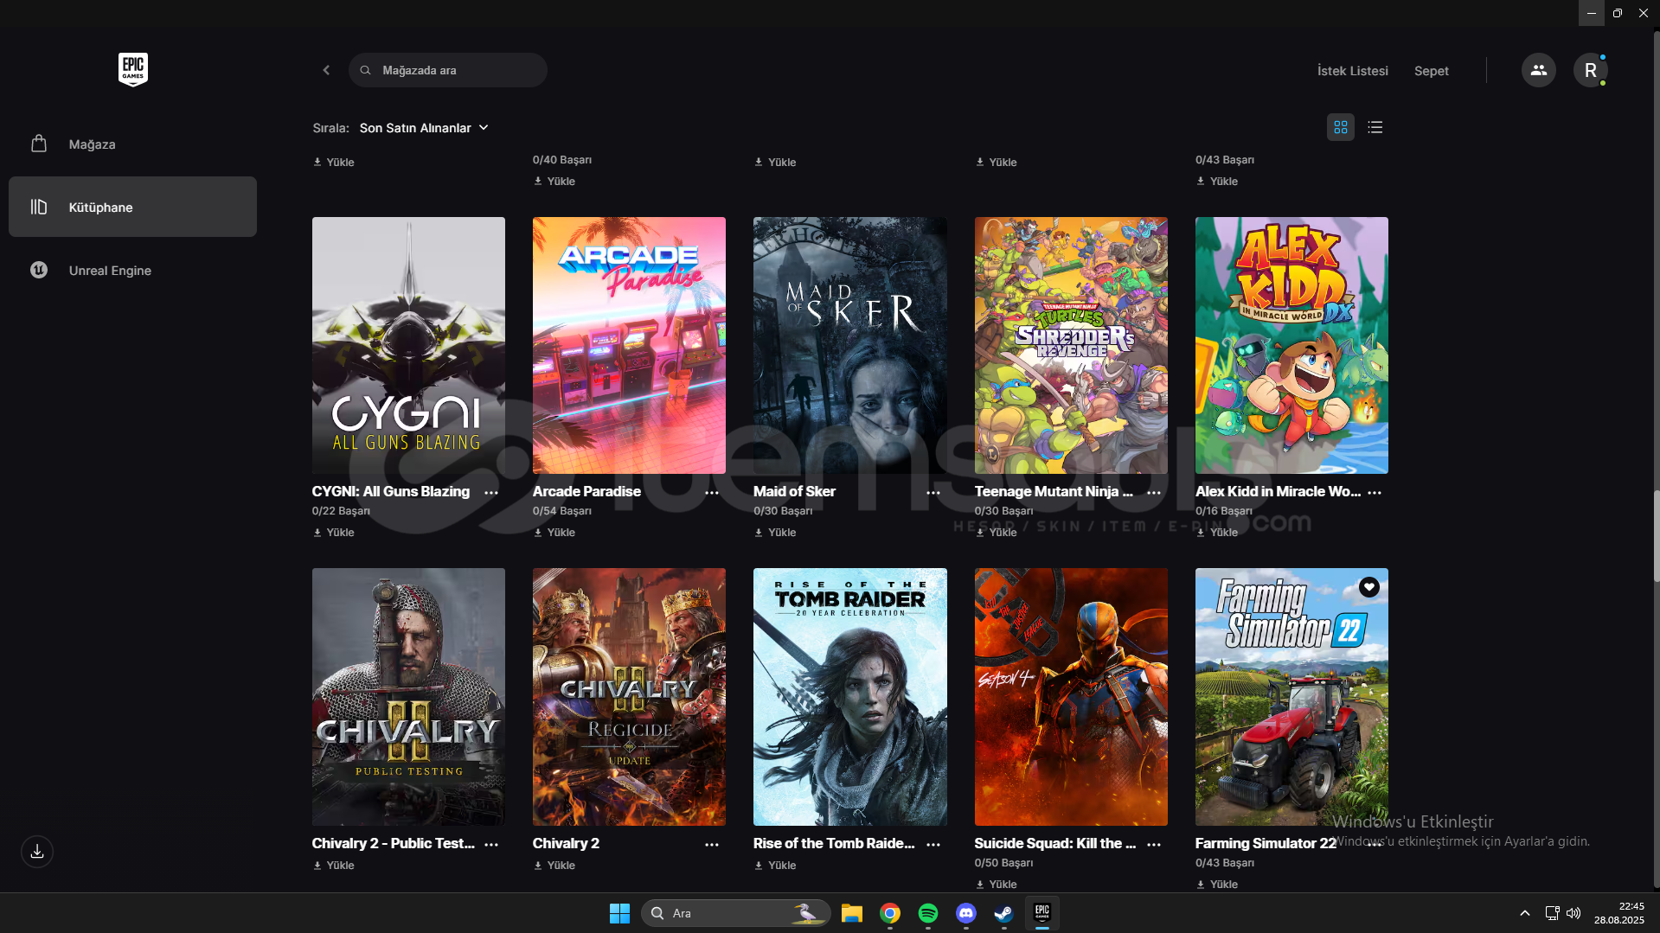
Task: Open Arcade Paradise cover art
Action: [x=629, y=345]
